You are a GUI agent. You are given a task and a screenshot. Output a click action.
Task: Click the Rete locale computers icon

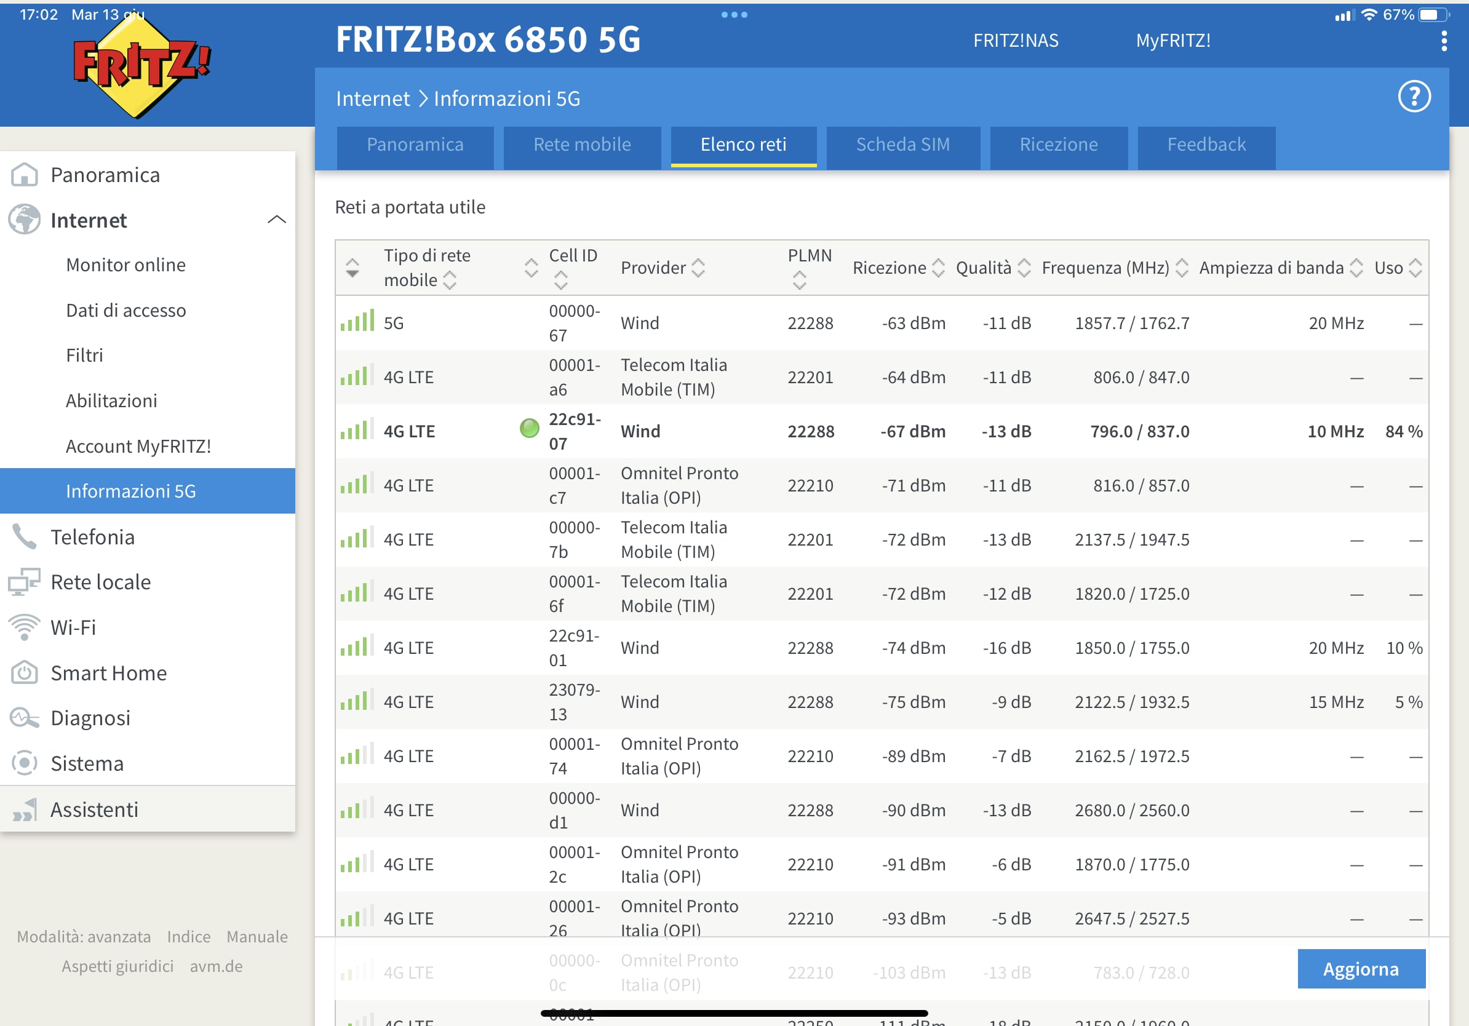point(25,582)
